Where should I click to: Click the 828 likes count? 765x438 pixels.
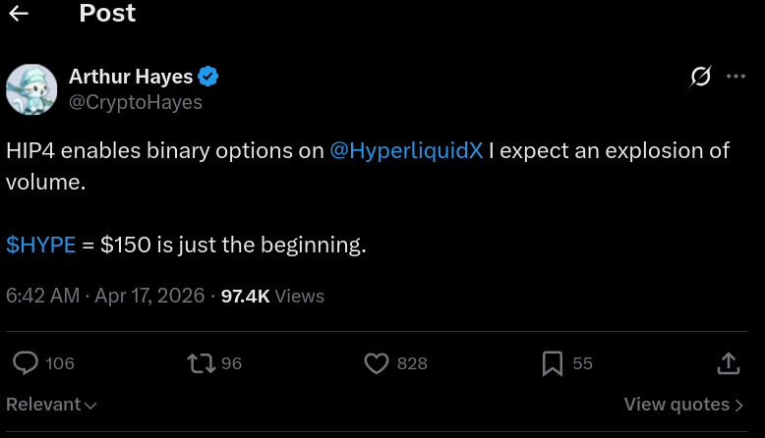click(x=412, y=363)
